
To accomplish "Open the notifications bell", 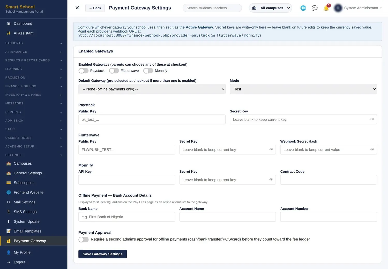I will (x=326, y=8).
